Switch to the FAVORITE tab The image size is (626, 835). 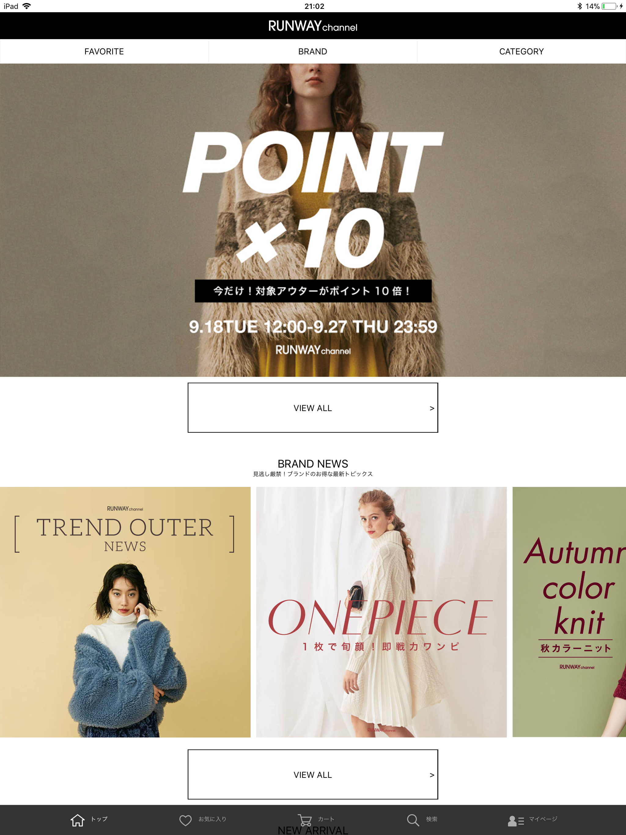coord(104,51)
